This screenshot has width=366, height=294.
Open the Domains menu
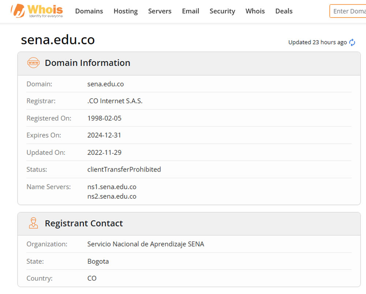89,11
